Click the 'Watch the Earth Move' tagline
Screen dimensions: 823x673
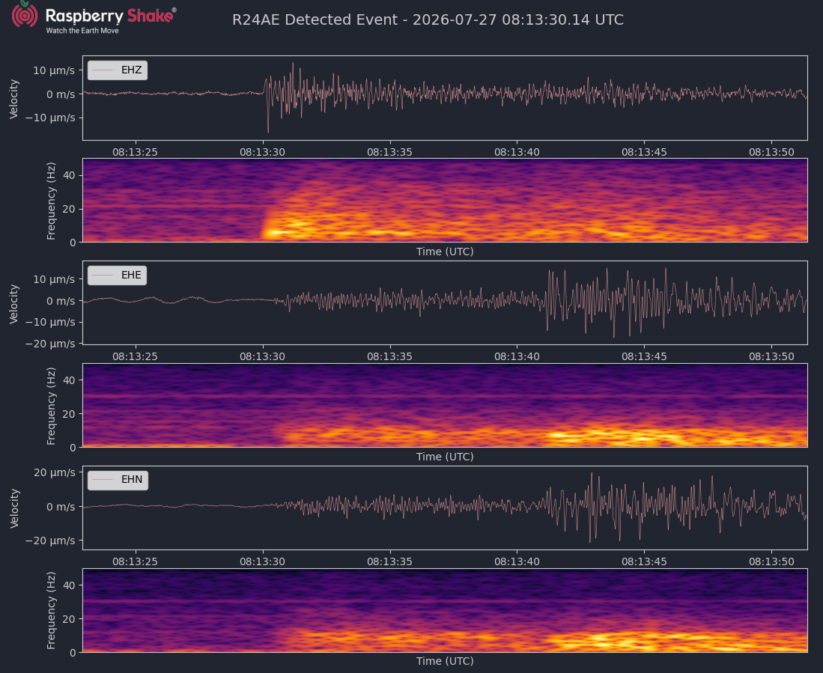[x=82, y=31]
